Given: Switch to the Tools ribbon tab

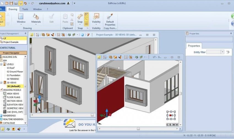Looking at the screenshot, I should point(25,9).
